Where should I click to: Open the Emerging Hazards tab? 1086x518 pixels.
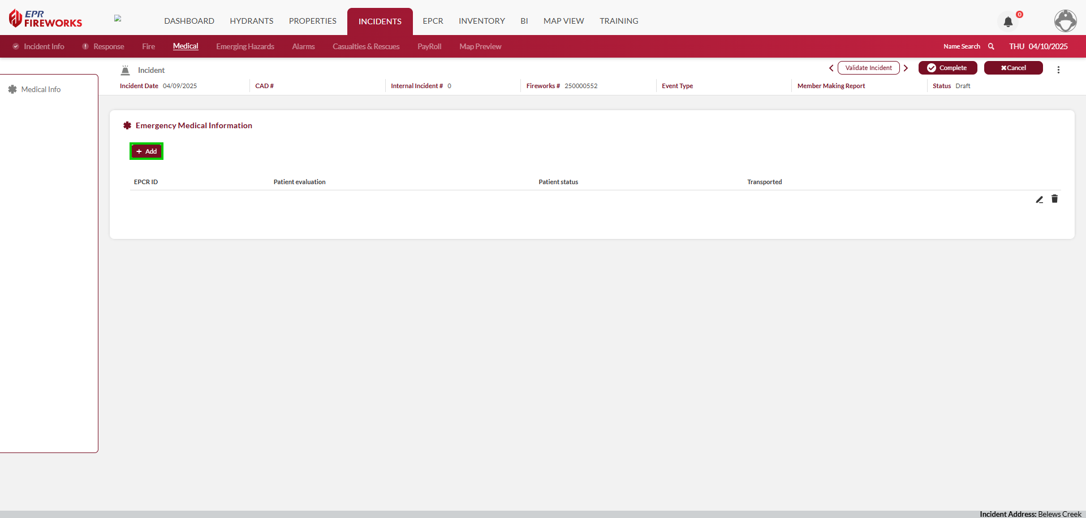(245, 46)
